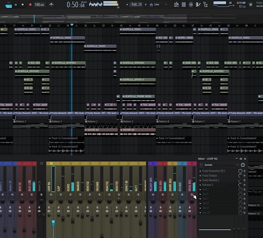
Task: Toggle the metronome icon
Action: (51, 5)
